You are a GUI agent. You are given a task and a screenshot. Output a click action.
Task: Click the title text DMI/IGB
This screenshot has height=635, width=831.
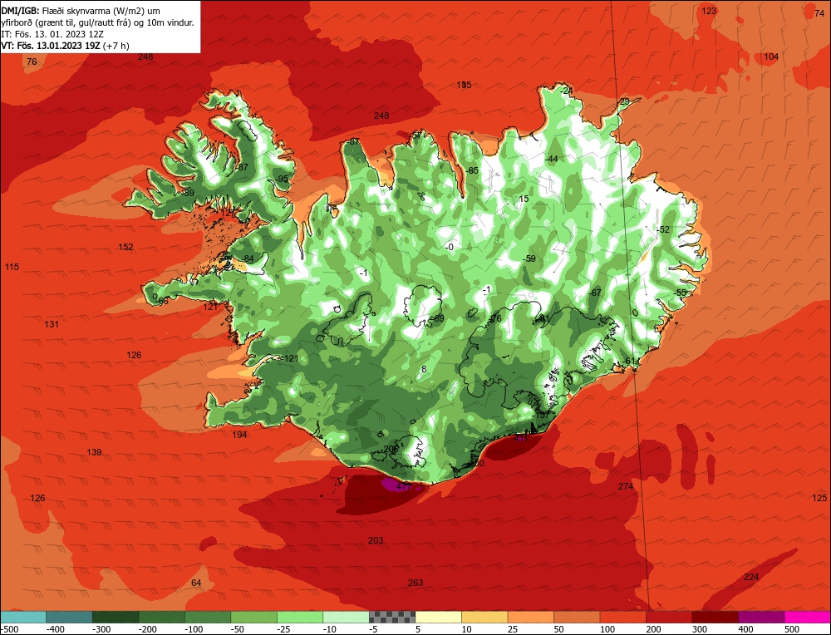click(20, 11)
